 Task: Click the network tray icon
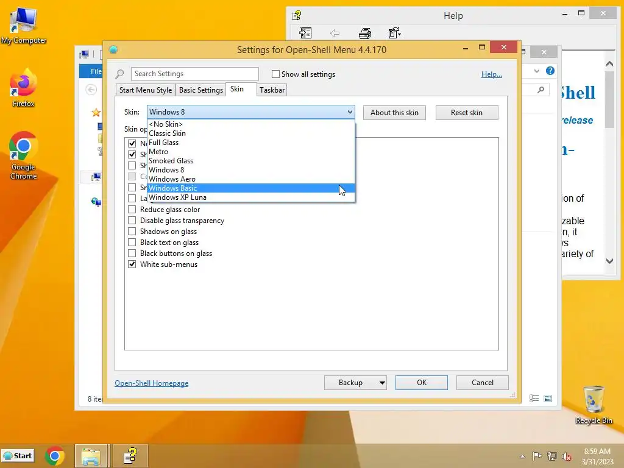(x=552, y=456)
